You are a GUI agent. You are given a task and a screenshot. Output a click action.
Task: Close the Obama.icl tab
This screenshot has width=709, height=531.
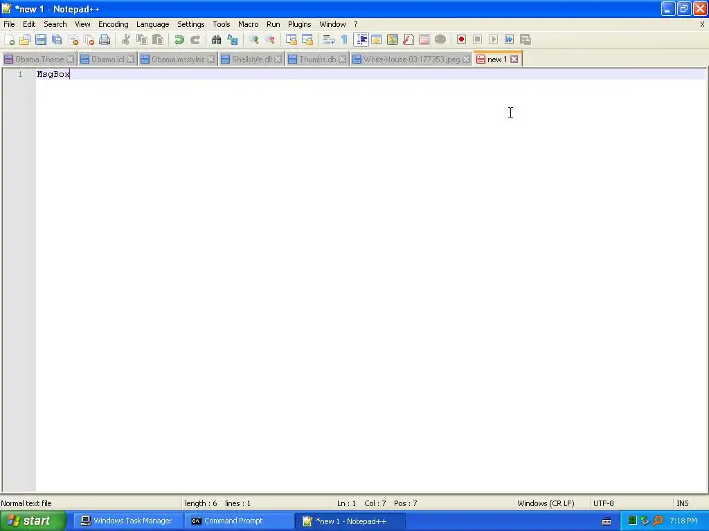[130, 59]
